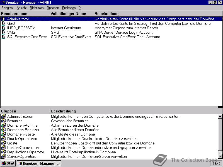Open the ? help menu
Viewport: 223px width, 167px height.
(80, 8)
